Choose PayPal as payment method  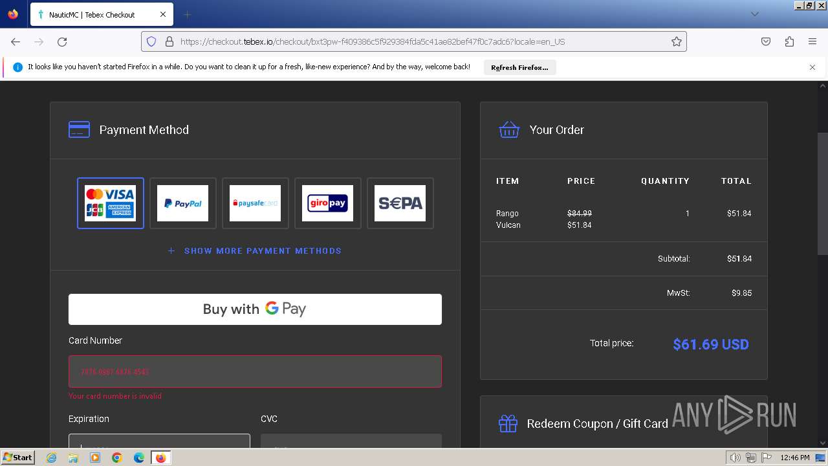tap(183, 203)
